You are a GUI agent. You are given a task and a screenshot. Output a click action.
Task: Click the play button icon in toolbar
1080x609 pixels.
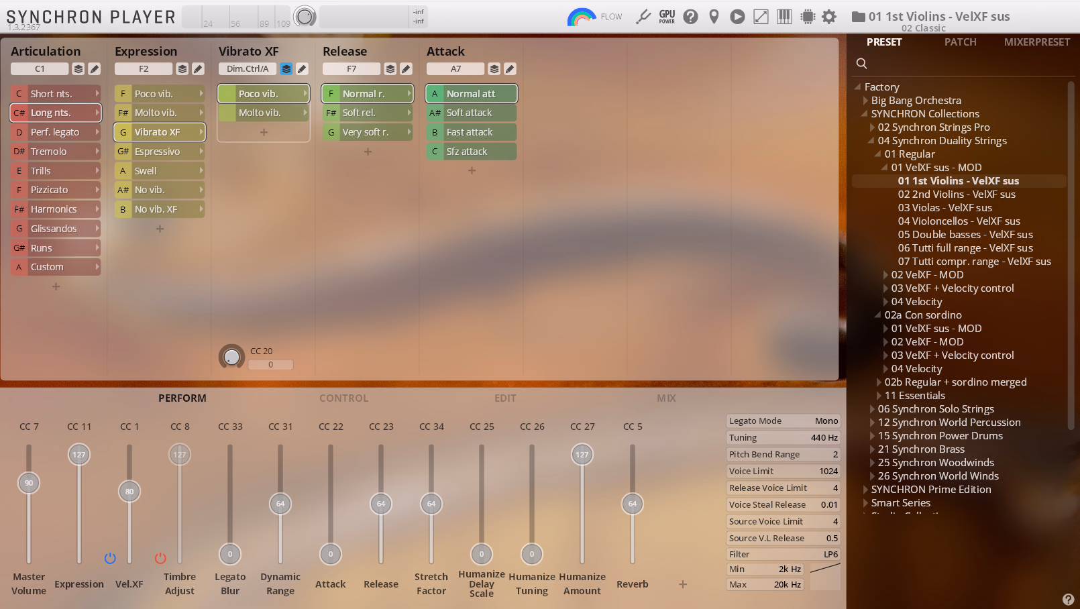click(x=737, y=17)
